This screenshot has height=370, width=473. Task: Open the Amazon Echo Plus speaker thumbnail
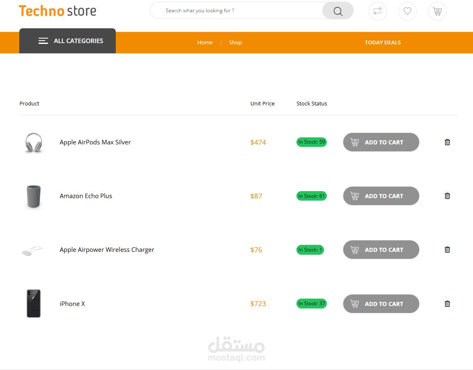coord(34,196)
